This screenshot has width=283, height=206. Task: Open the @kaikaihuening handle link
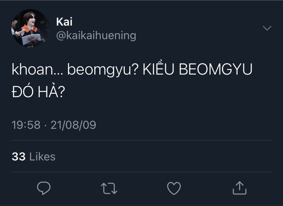pos(96,36)
